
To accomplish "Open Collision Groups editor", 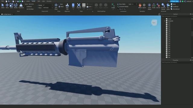I will click(163, 6).
